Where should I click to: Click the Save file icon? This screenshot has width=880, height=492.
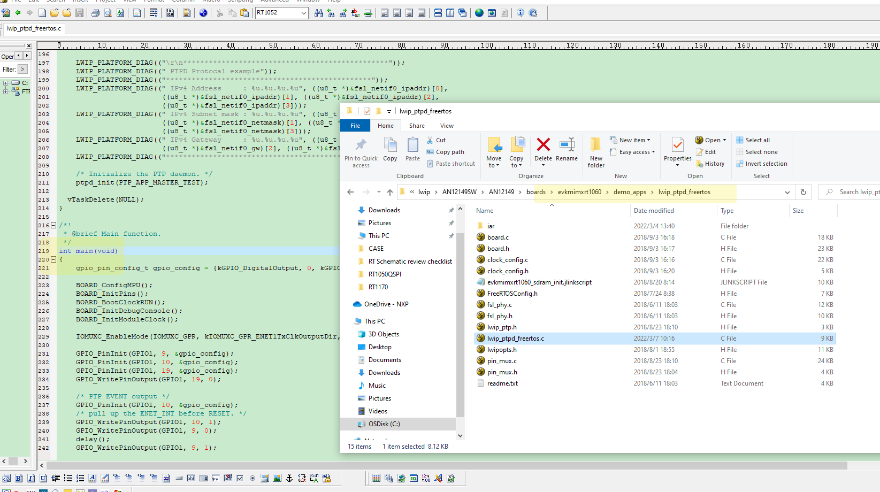tap(79, 13)
